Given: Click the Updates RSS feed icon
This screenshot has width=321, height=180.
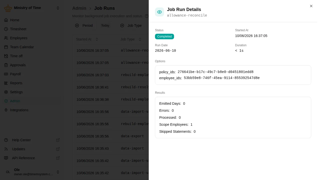Looking at the screenshot, I should pos(6,149).
